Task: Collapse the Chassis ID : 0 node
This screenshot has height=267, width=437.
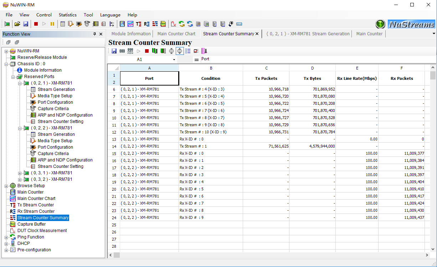Action: pyautogui.click(x=6, y=64)
